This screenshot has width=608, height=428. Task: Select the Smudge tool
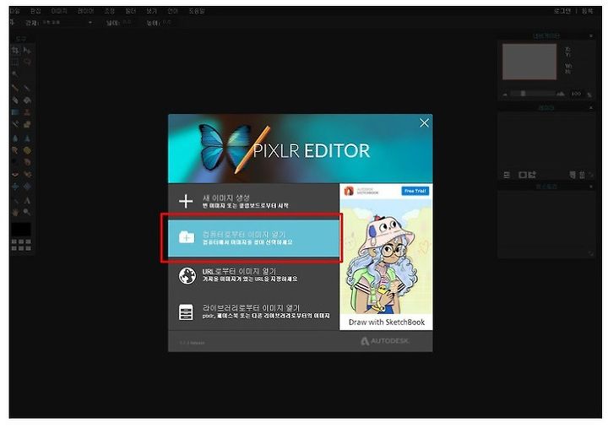click(x=15, y=150)
